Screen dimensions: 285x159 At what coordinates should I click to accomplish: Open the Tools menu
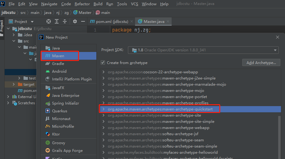click(x=122, y=4)
